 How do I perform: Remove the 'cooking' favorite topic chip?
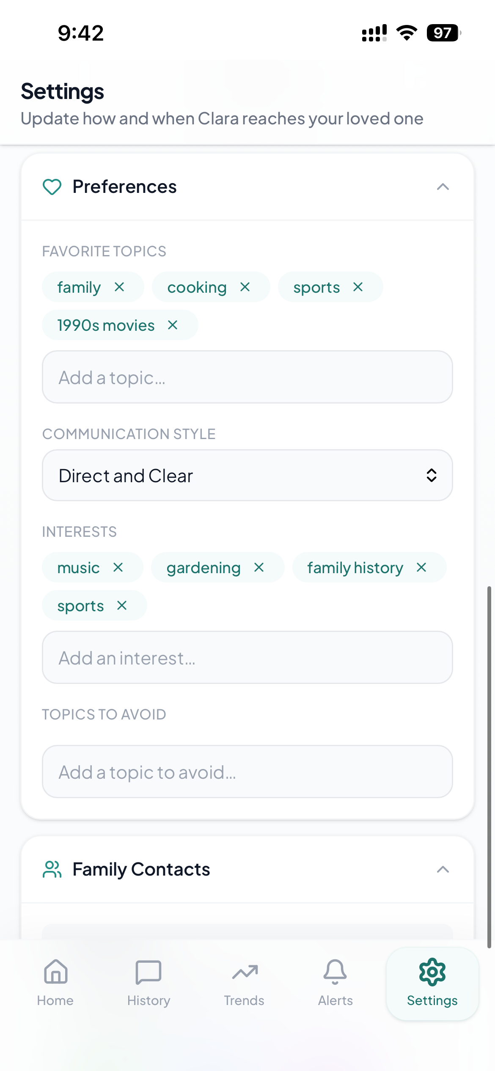click(245, 287)
